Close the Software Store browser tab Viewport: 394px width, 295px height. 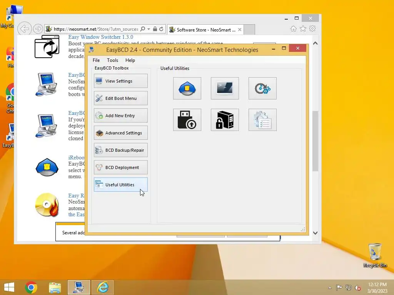point(240,30)
